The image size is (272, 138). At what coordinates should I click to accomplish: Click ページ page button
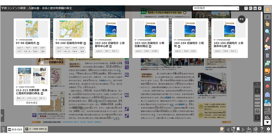coord(257,104)
